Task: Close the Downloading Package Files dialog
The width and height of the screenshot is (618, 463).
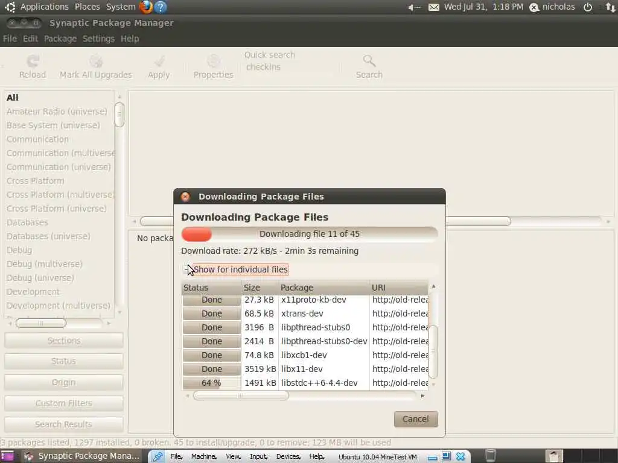Action: click(185, 197)
